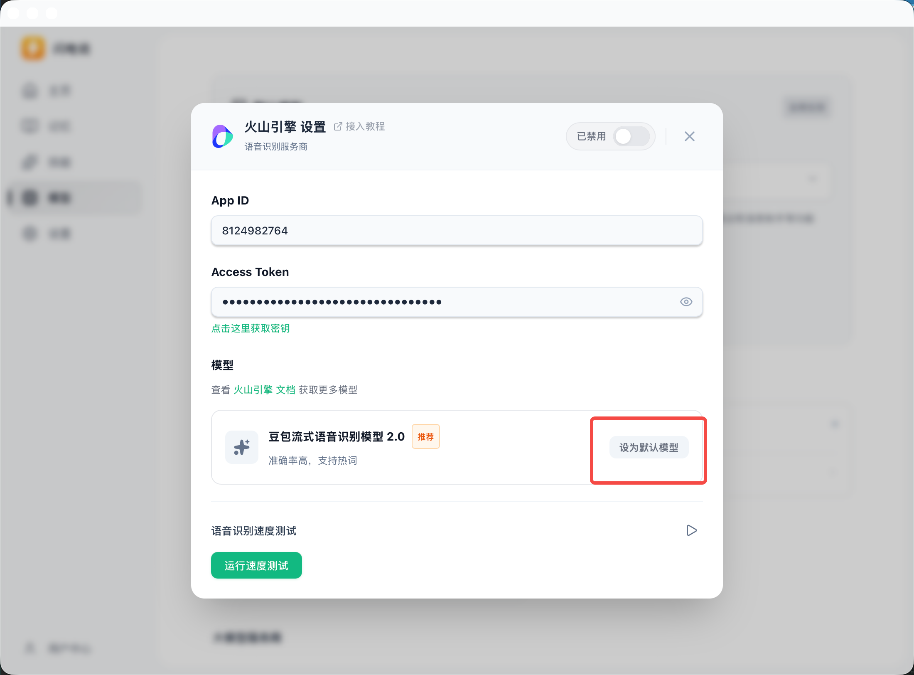The width and height of the screenshot is (914, 675).
Task: Click the sparkle icon of 豆包 model
Action: (242, 447)
